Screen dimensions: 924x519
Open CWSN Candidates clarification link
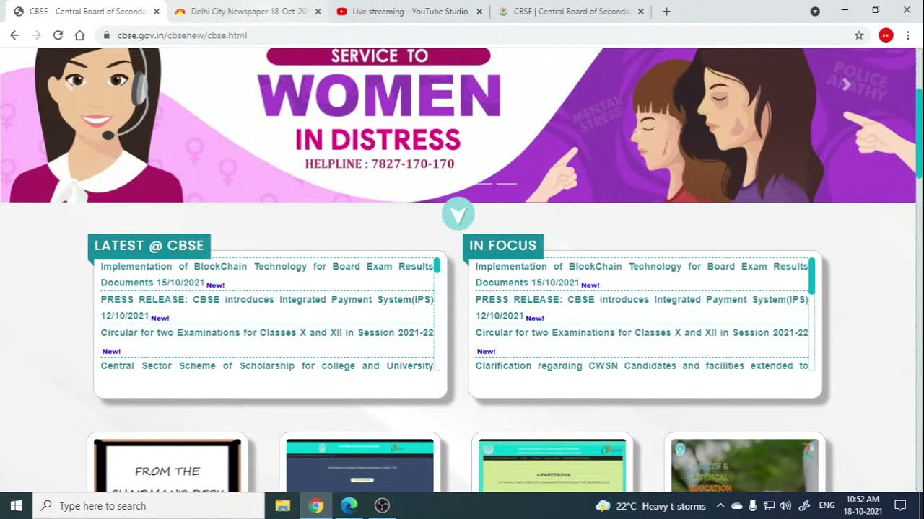(642, 365)
